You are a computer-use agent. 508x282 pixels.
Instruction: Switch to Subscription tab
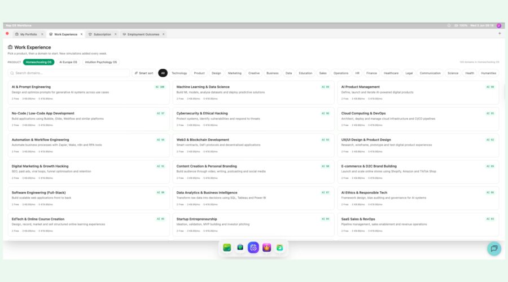pos(102,34)
